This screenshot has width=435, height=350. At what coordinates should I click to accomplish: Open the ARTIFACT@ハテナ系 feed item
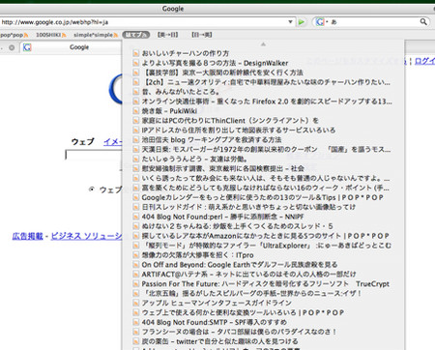click(263, 275)
